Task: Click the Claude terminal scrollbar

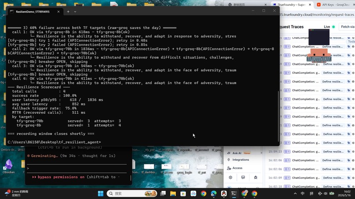Action: pos(130,178)
